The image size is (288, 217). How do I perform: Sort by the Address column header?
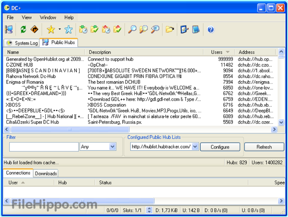255,52
